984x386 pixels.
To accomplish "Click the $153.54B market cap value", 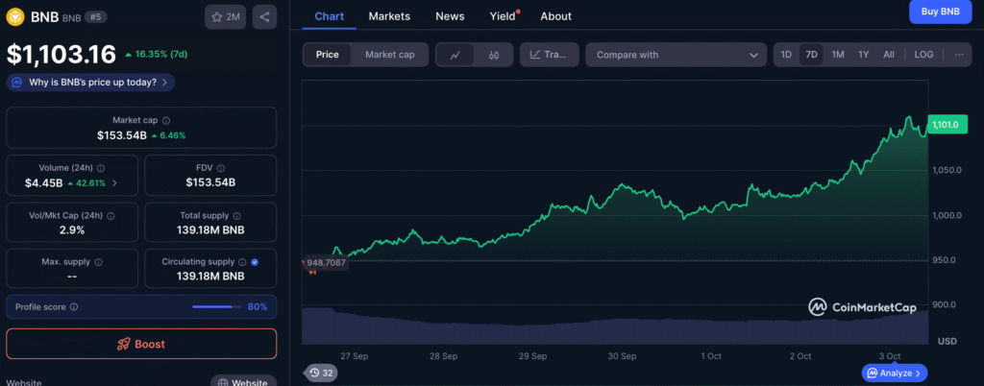I will pos(122,134).
